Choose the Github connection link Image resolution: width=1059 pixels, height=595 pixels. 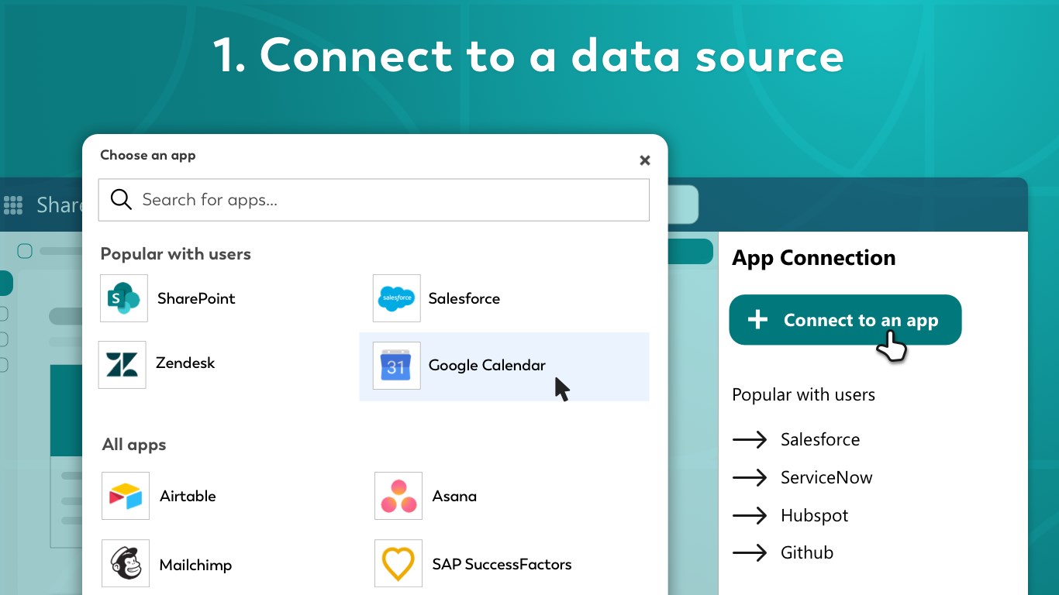tap(806, 552)
